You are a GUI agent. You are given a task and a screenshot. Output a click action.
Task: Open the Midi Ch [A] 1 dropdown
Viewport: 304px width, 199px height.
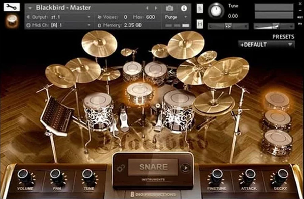click(x=59, y=25)
